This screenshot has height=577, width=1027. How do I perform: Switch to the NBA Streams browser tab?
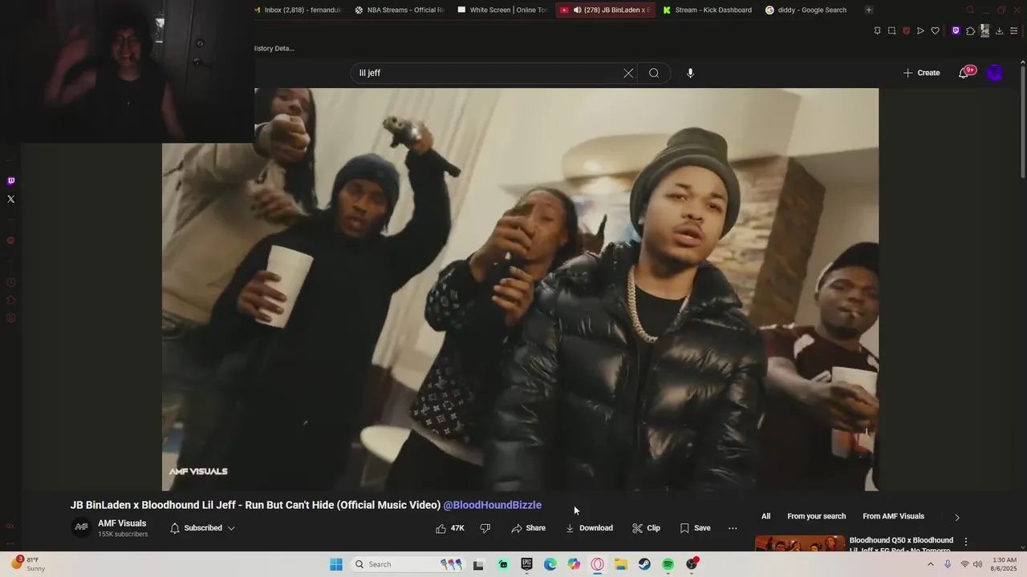400,10
